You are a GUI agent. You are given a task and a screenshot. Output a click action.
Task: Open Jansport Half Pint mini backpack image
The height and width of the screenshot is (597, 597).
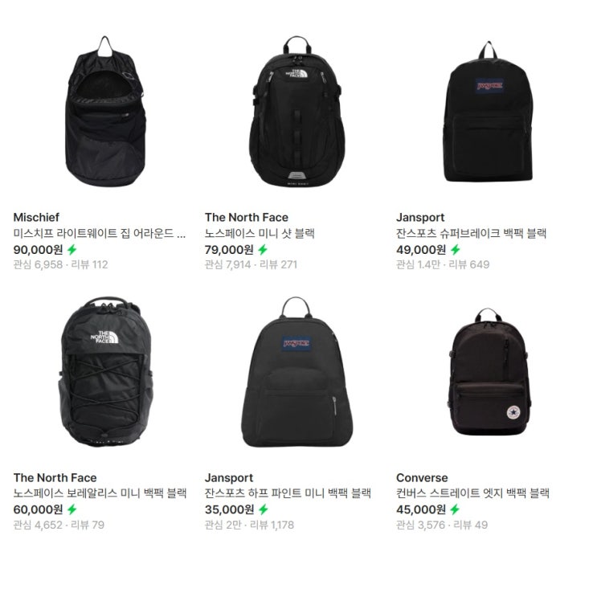[x=297, y=371]
